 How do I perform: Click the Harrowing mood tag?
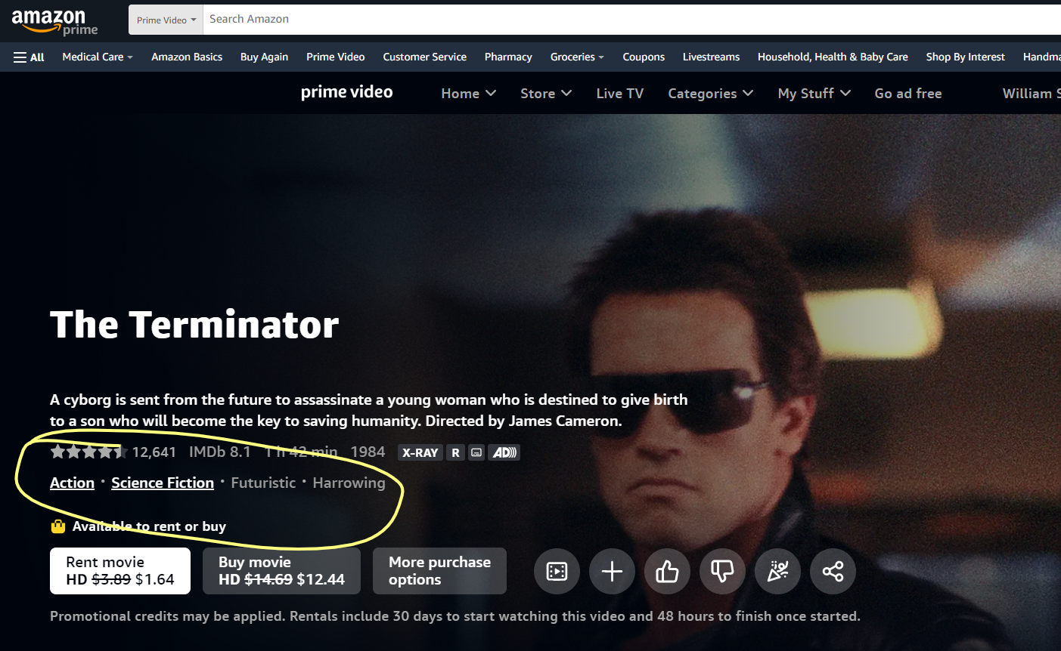(349, 483)
